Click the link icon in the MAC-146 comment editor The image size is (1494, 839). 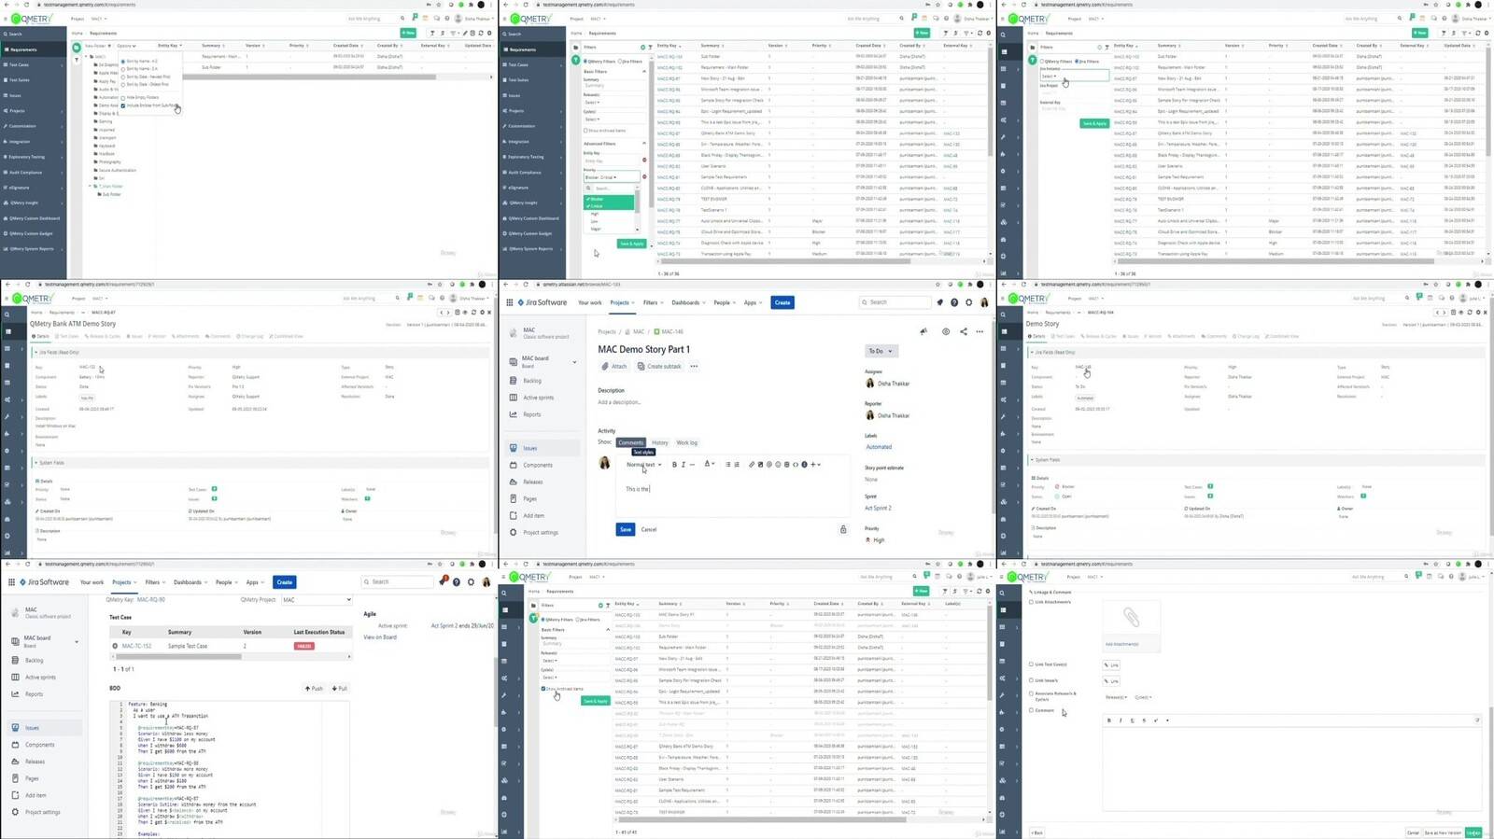tap(752, 465)
